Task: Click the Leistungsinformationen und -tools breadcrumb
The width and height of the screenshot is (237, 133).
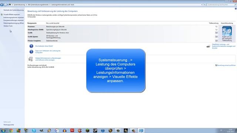Action: pos(63,5)
